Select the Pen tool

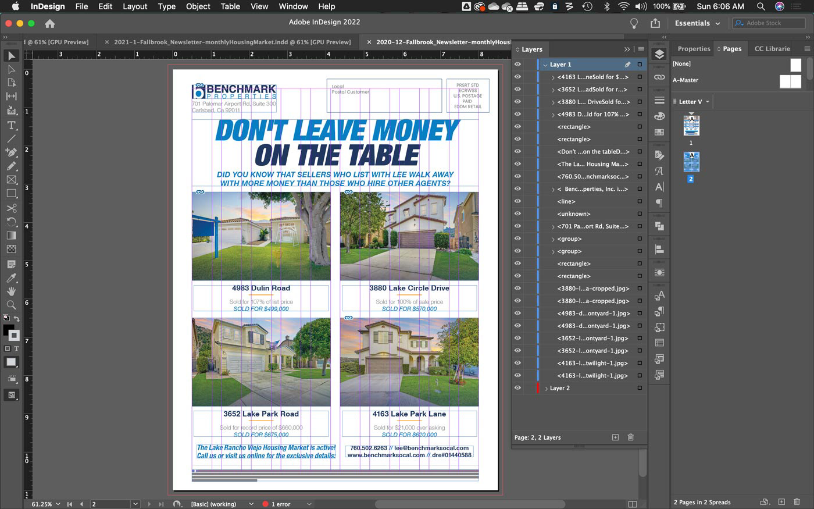[x=11, y=152]
